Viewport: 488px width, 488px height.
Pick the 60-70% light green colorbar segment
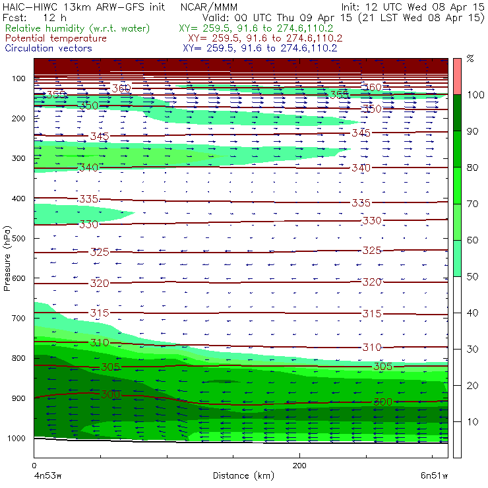[x=457, y=222]
